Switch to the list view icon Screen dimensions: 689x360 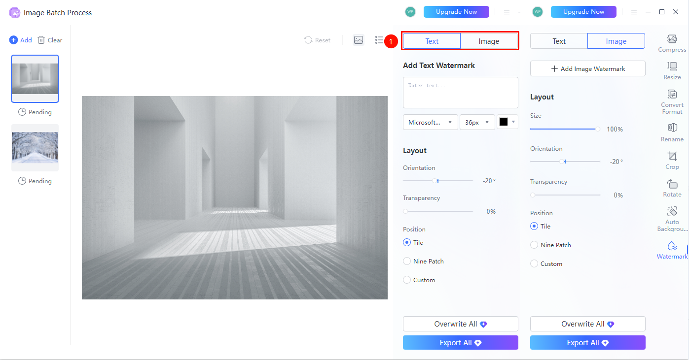point(379,40)
